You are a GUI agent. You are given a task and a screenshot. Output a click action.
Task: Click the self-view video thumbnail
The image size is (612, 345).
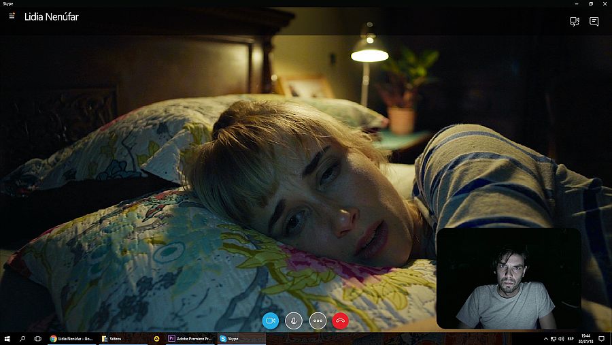click(509, 278)
